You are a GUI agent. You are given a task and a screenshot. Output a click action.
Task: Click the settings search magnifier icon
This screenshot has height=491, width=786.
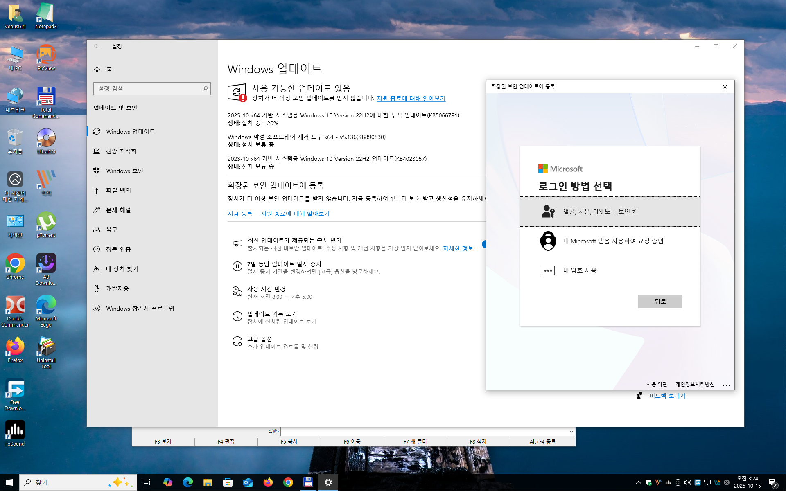coord(205,88)
